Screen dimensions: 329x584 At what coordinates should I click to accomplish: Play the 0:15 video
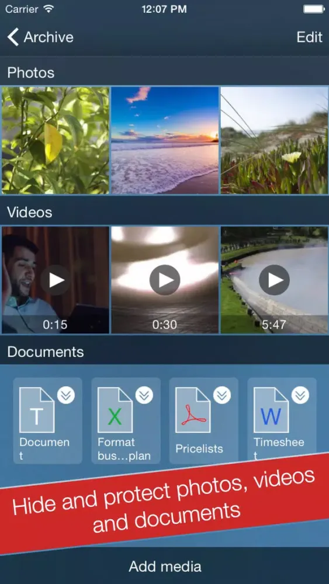[x=56, y=280]
